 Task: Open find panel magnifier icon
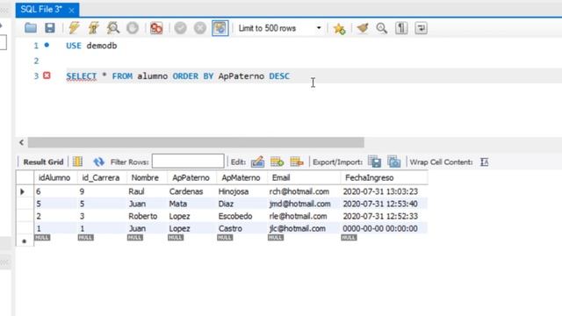tap(382, 28)
